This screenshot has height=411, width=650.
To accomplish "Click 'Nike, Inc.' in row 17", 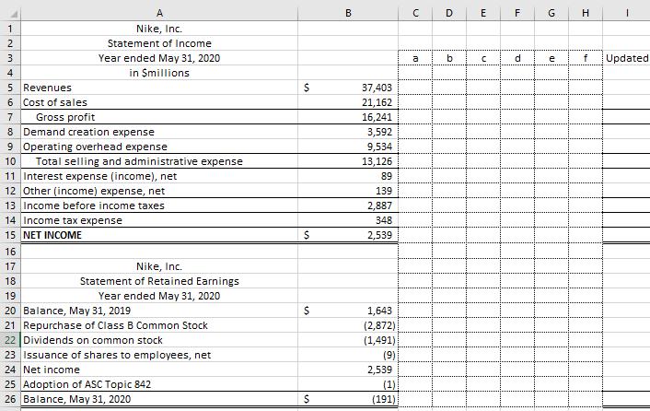I will (159, 266).
